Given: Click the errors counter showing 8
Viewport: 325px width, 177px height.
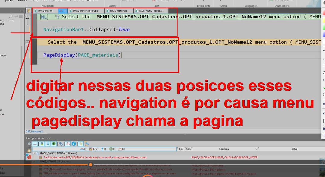Looking at the screenshot, I should tap(83, 149).
